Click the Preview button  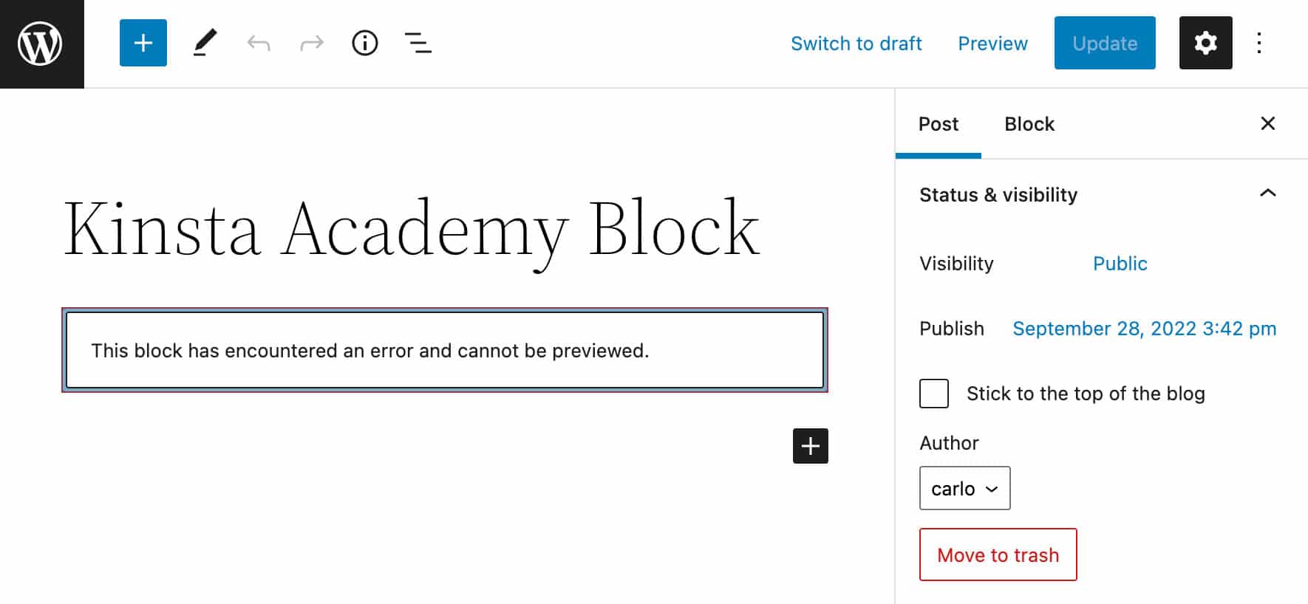pyautogui.click(x=992, y=44)
